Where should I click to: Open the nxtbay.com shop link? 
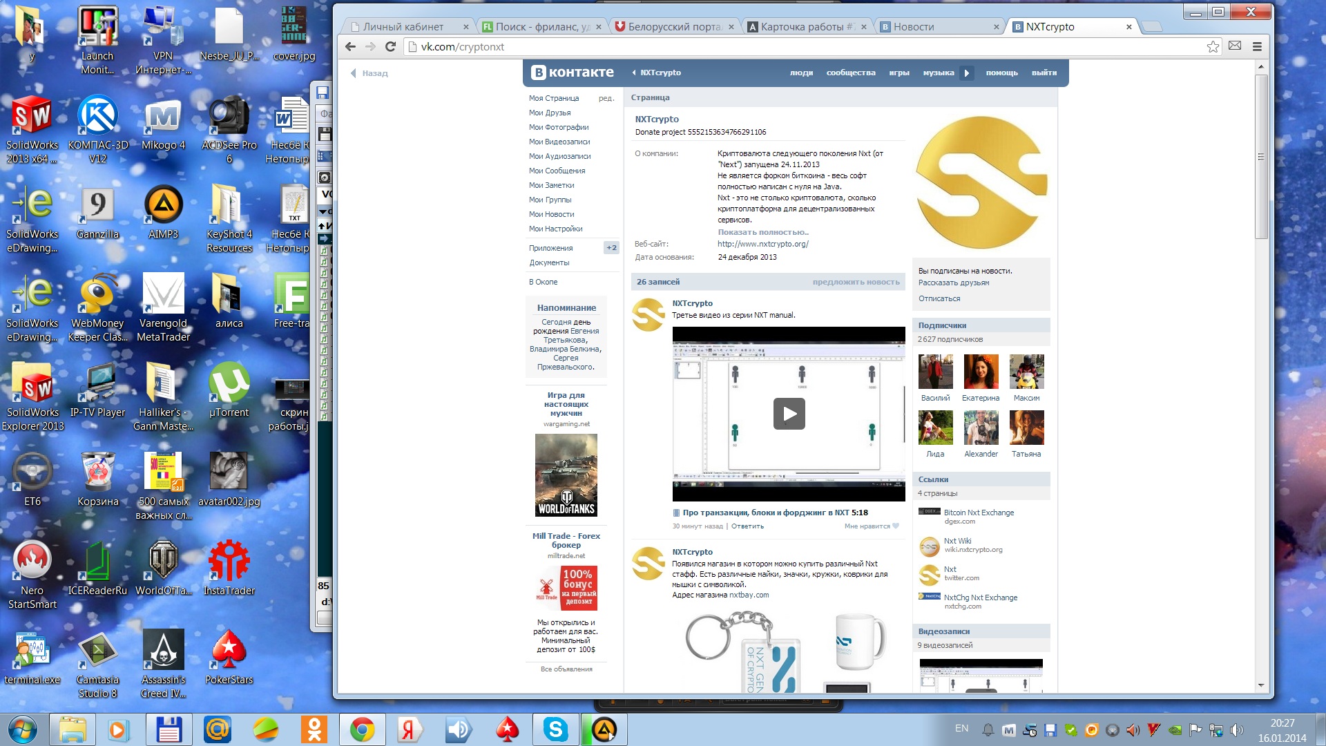tap(749, 595)
